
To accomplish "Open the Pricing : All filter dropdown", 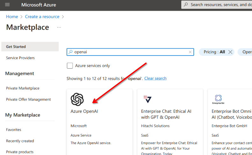I will coord(214,52).
